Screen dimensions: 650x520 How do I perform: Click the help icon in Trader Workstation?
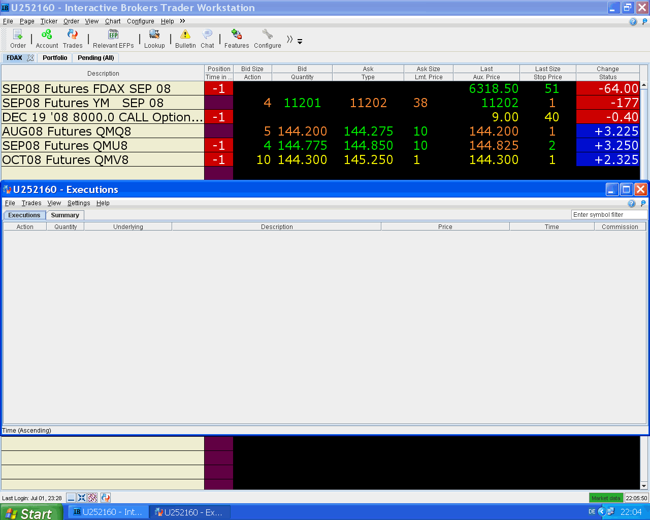coord(633,21)
